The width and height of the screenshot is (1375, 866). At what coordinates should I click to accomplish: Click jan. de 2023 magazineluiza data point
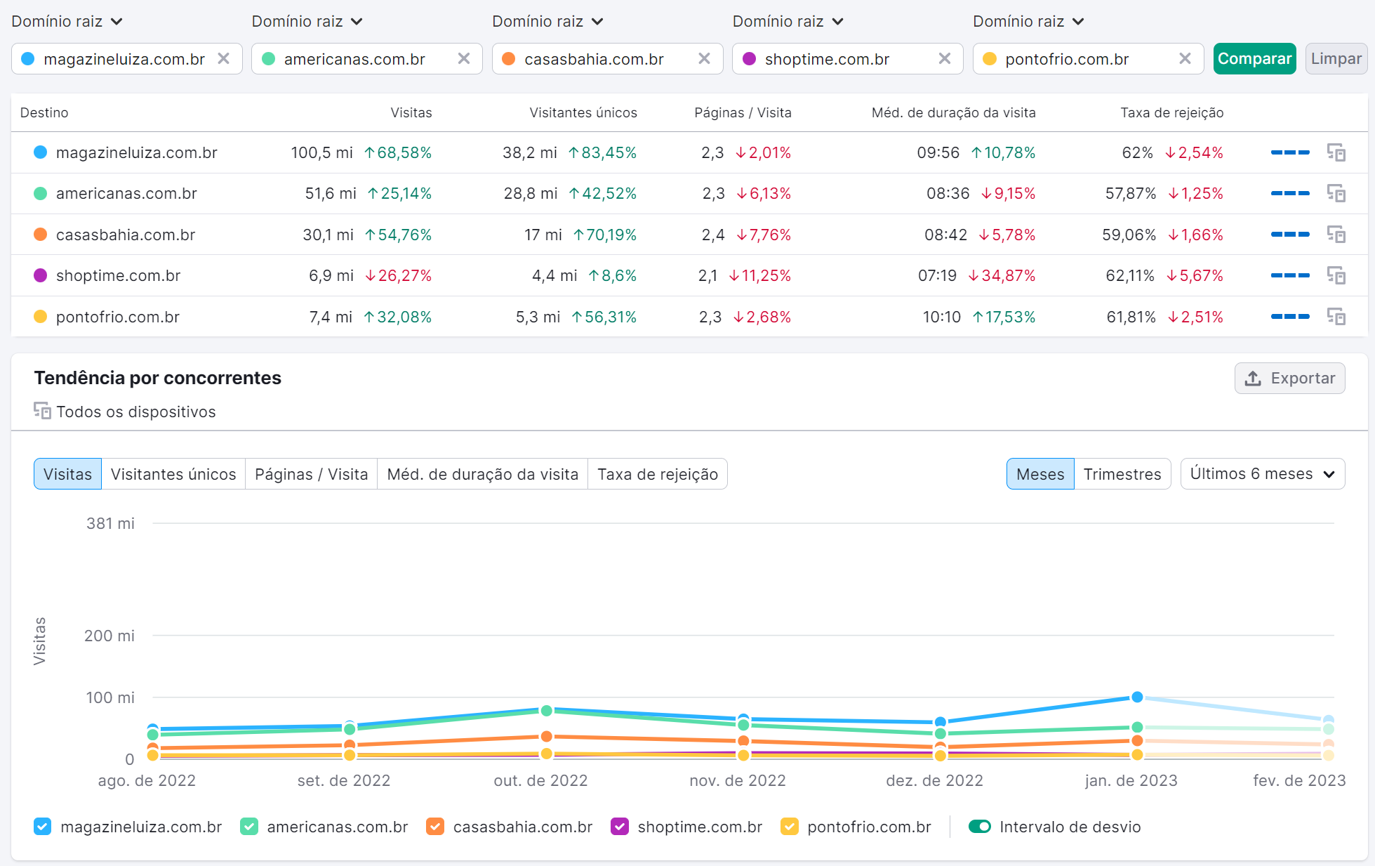click(x=1137, y=697)
